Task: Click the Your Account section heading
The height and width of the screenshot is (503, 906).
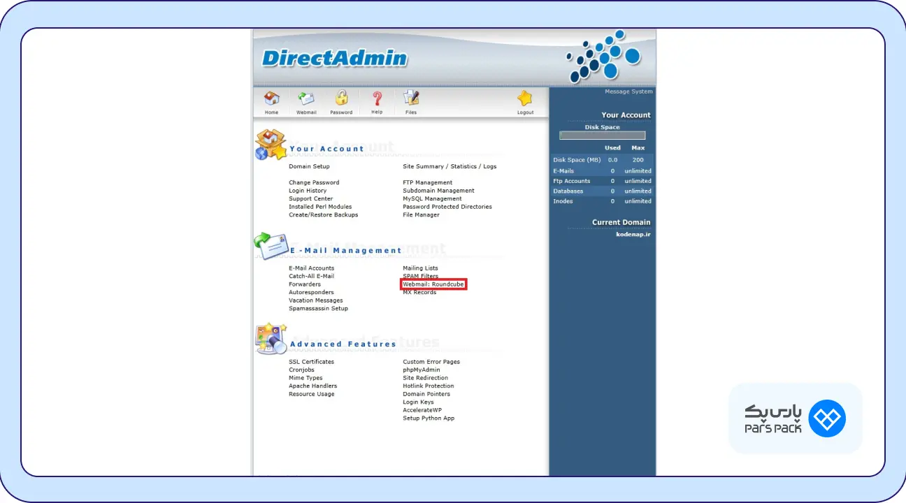Action: [x=326, y=149]
